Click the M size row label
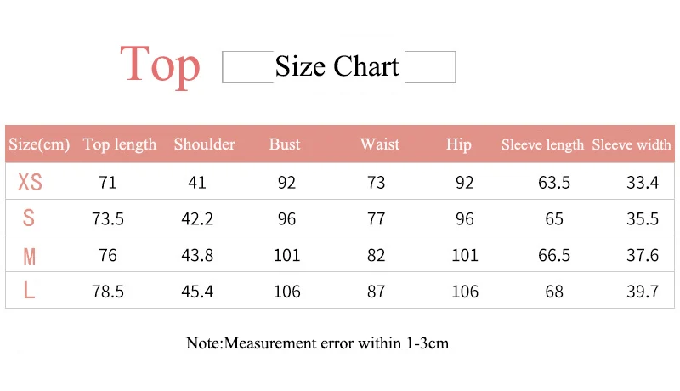Screen dimensions: 680x391 pyautogui.click(x=29, y=257)
